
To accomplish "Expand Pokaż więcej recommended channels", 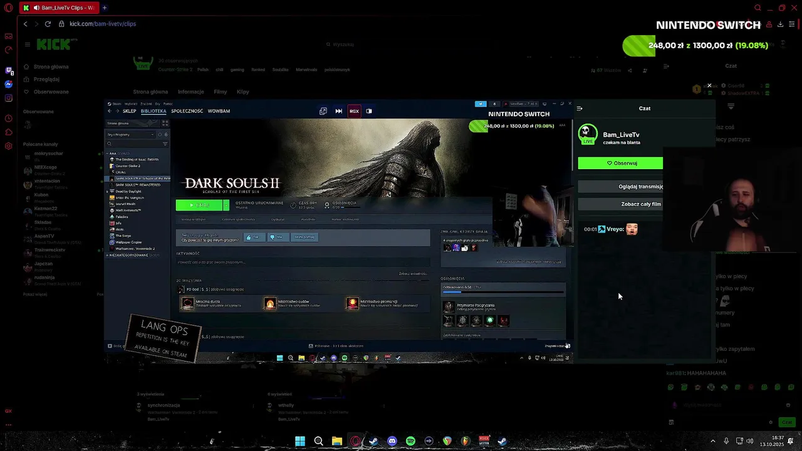I will coord(35,294).
